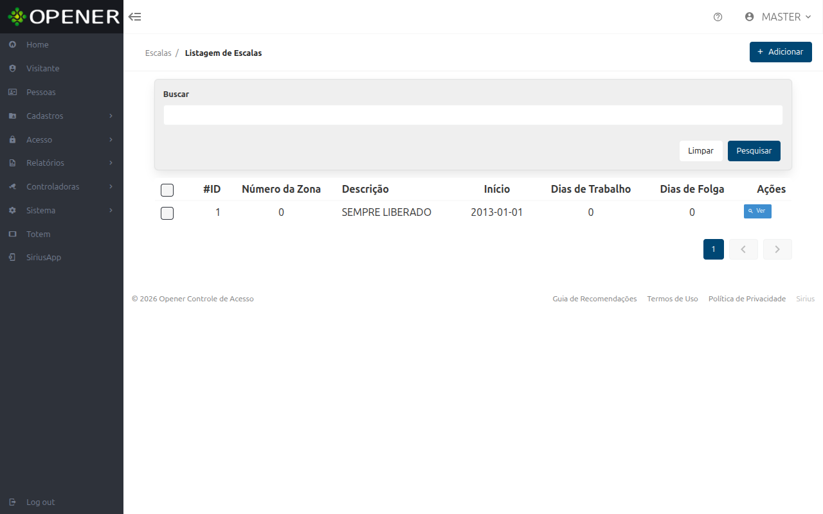This screenshot has width=823, height=514.
Task: Expand the Cadastros submenu chevron
Action: pos(111,116)
